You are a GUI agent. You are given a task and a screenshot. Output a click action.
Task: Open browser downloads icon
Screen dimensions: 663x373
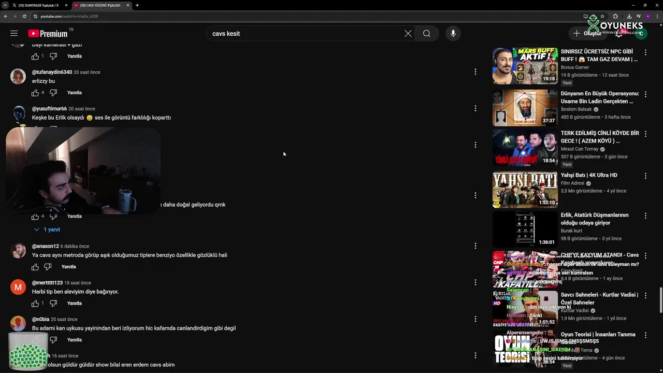click(628, 16)
